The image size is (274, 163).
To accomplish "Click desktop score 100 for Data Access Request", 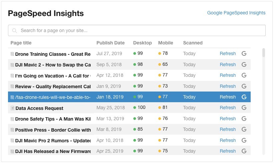I will point(141,107).
